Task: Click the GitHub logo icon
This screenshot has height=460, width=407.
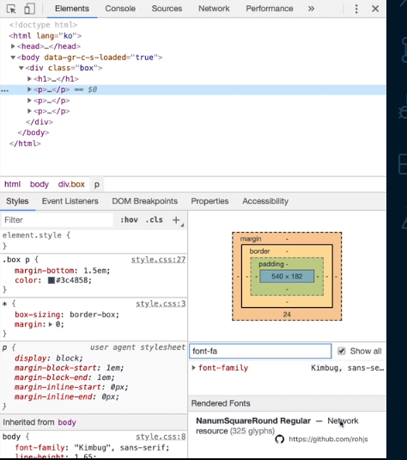Action: (280, 439)
